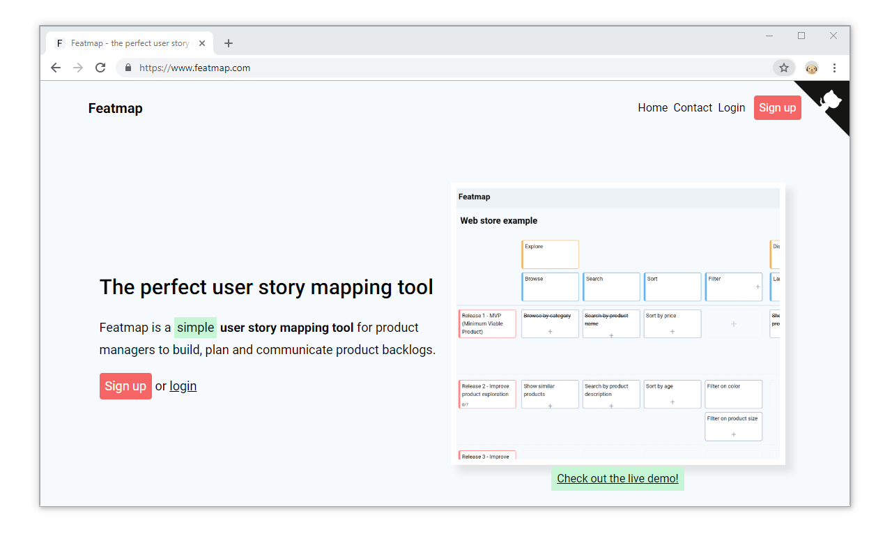Click 'Release 2 - Improve product exploration' card
Screen dimensions: 892x550
tap(487, 394)
